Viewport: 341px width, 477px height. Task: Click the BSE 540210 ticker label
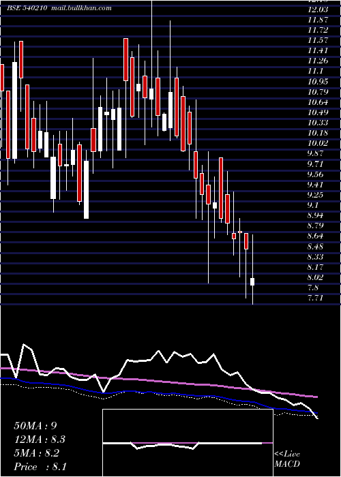pyautogui.click(x=27, y=8)
